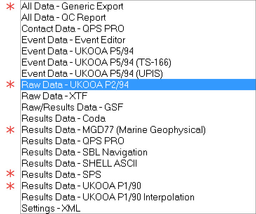
Task: Select Results Data - Coda entry
Action: click(x=63, y=119)
